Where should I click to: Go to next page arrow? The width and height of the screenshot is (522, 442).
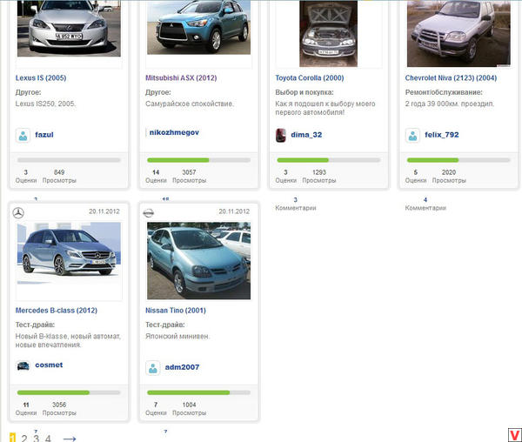70,439
